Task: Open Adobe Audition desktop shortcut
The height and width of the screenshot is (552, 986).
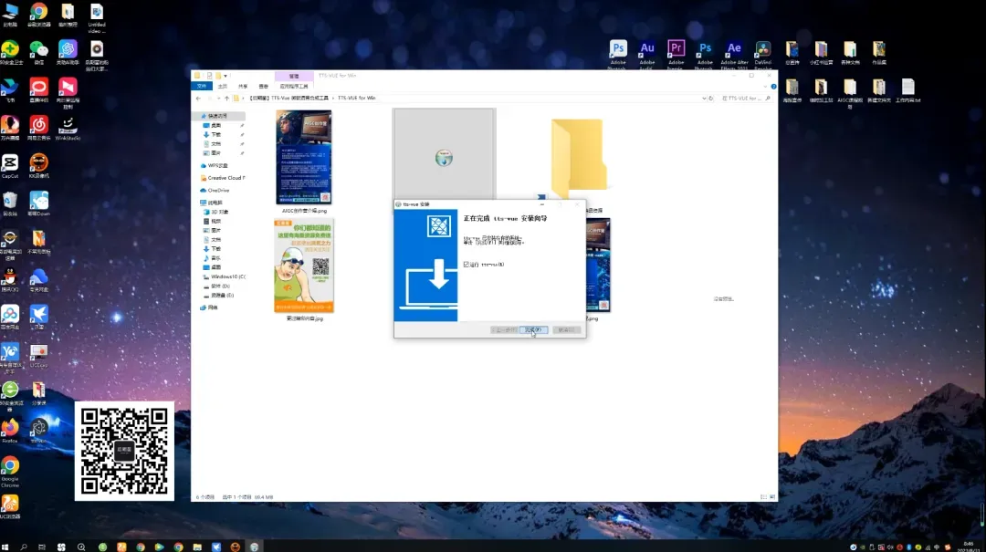Action: [647, 49]
